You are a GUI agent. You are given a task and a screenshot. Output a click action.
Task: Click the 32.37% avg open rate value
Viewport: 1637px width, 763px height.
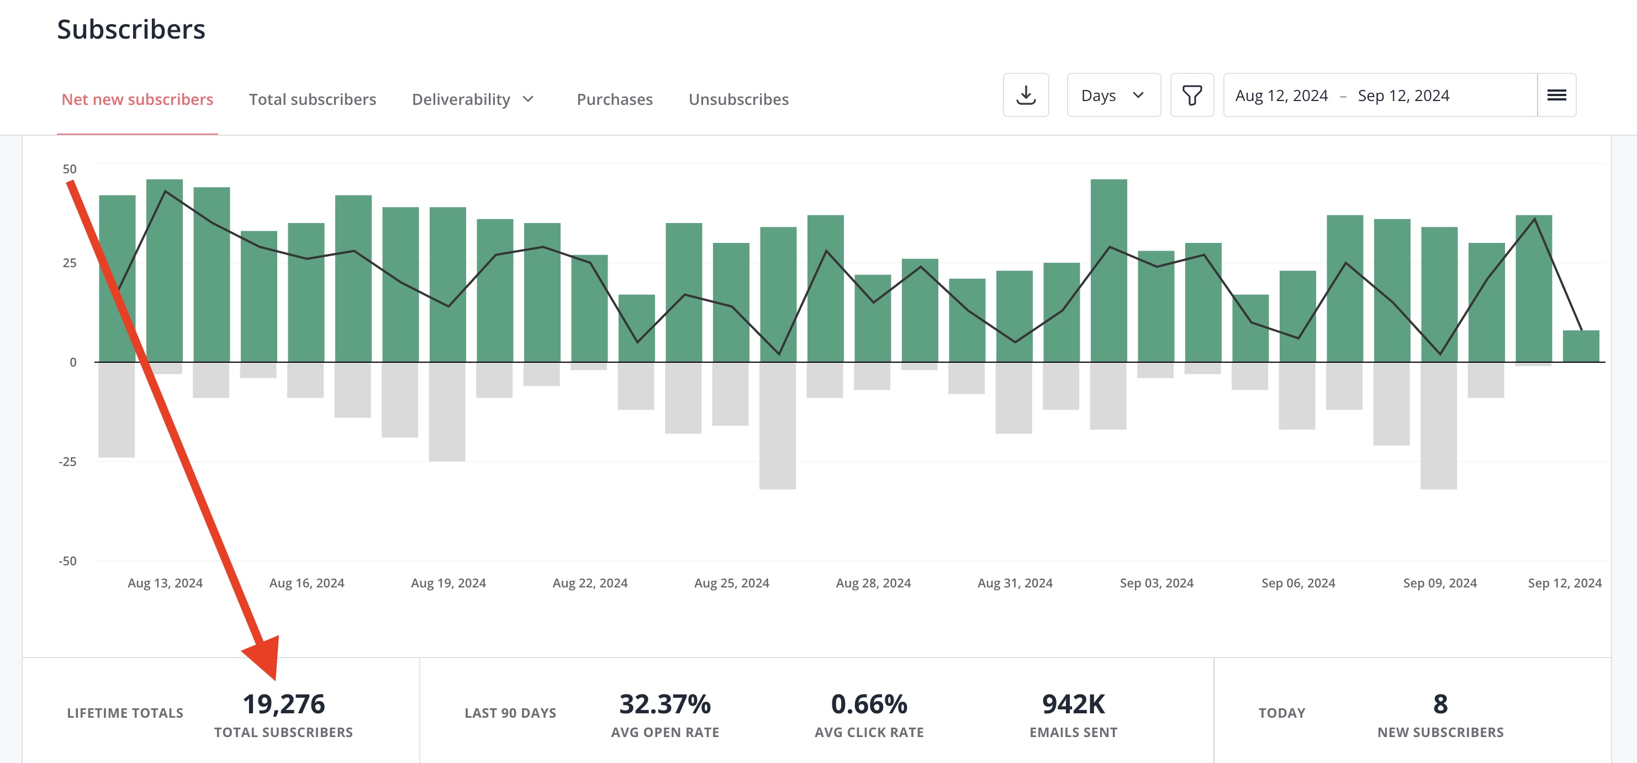(665, 703)
